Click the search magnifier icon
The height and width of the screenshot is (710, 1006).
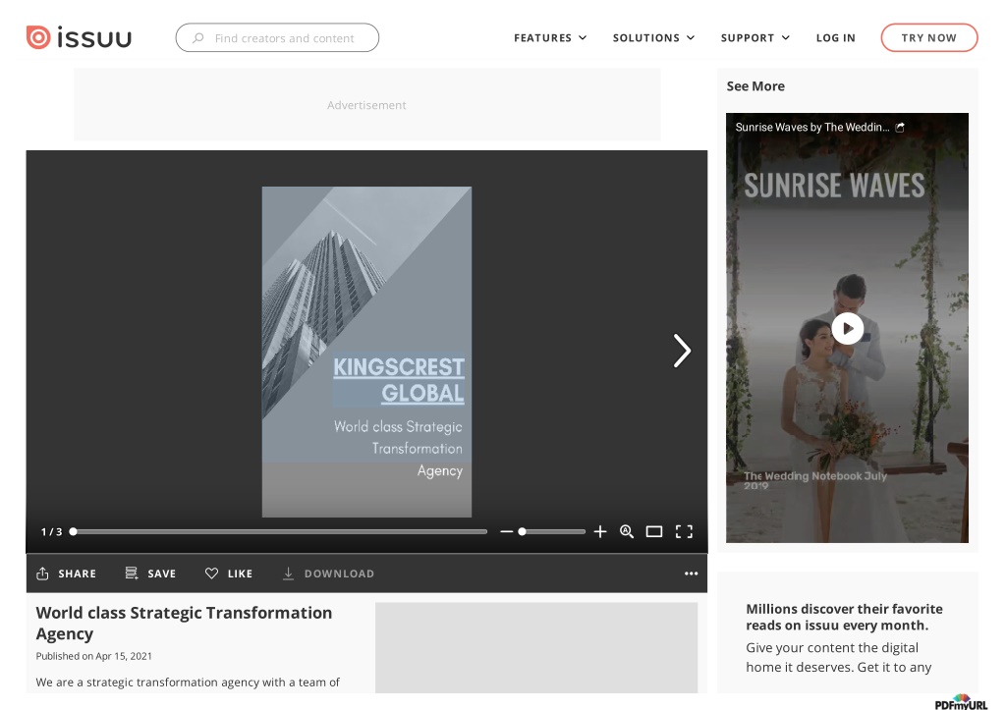point(198,38)
